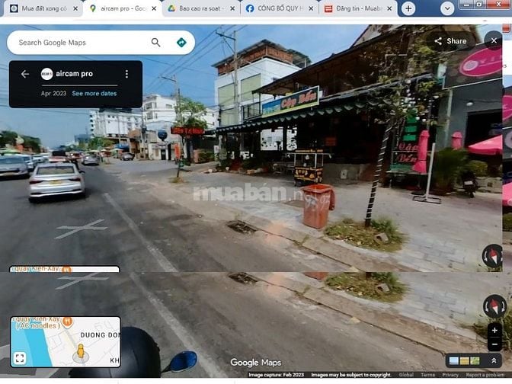The image size is (512, 384).
Task: Click the Terms link in footer
Action: click(x=427, y=375)
